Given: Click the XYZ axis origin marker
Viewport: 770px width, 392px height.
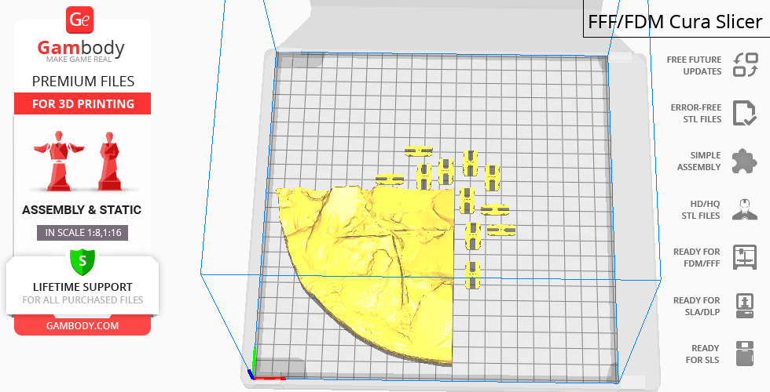Looking at the screenshot, I should pyautogui.click(x=253, y=373).
